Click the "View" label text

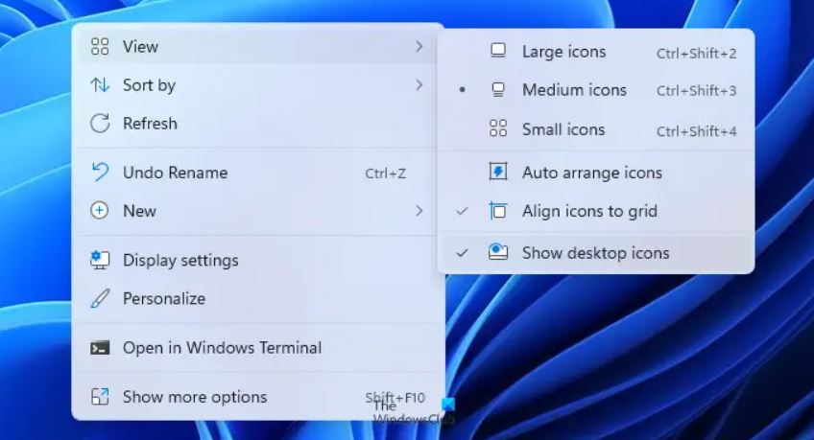[140, 47]
